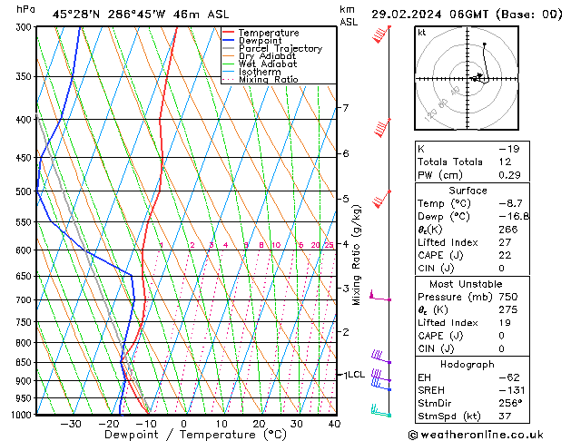571x441 pixels.
Task: Click the magenta wind barb at 700 hPa
Action: (379, 296)
